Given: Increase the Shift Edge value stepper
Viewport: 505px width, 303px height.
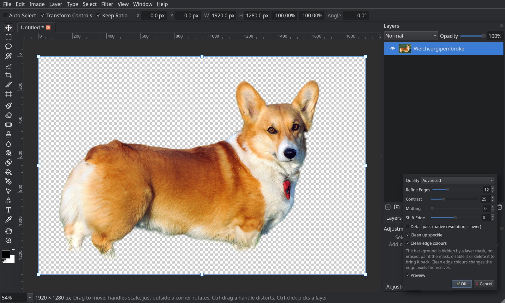Looking at the screenshot, I should (493, 216).
